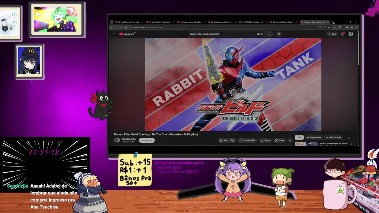Image resolution: width=379 pixels, height=213 pixels.
Task: Switch to the [KARAOKE] Flashback tab
Action: point(253,22)
